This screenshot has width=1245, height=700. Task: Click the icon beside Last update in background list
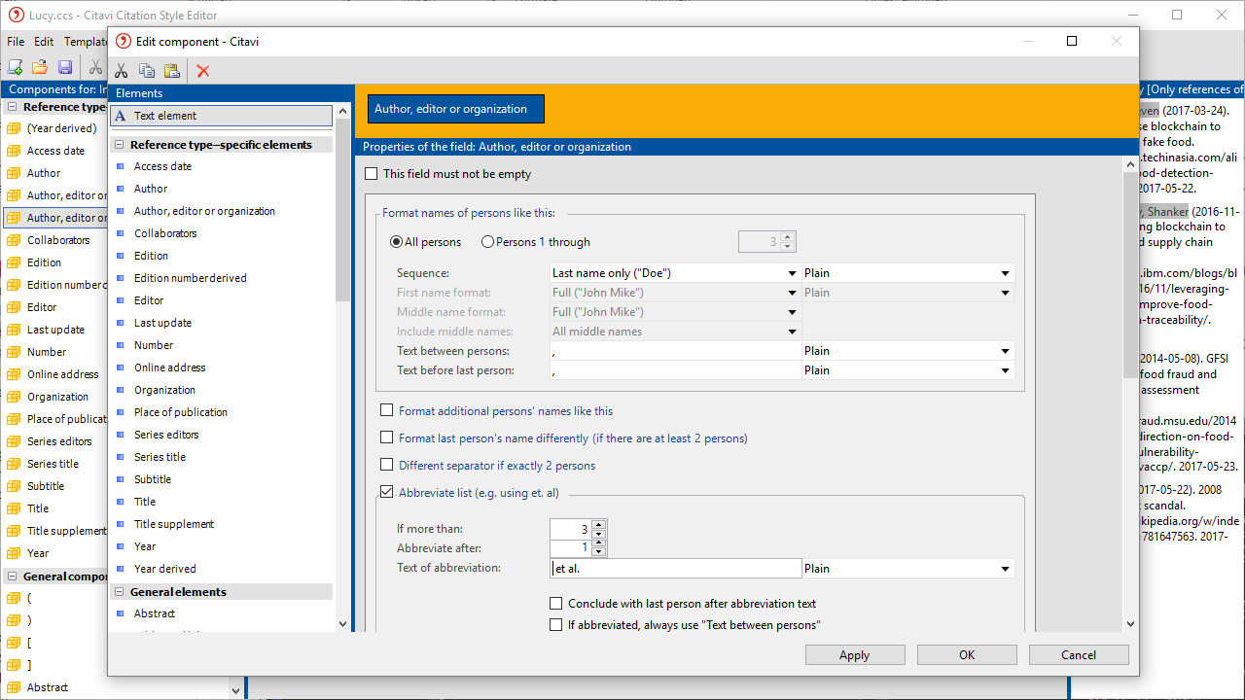coord(14,330)
